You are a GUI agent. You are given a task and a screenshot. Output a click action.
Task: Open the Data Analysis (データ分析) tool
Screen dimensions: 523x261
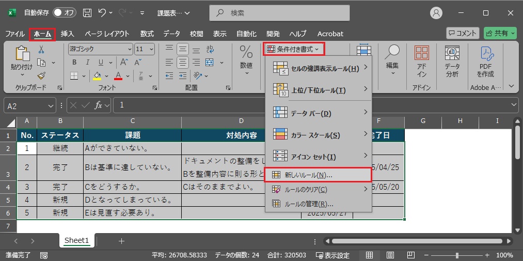[452, 62]
